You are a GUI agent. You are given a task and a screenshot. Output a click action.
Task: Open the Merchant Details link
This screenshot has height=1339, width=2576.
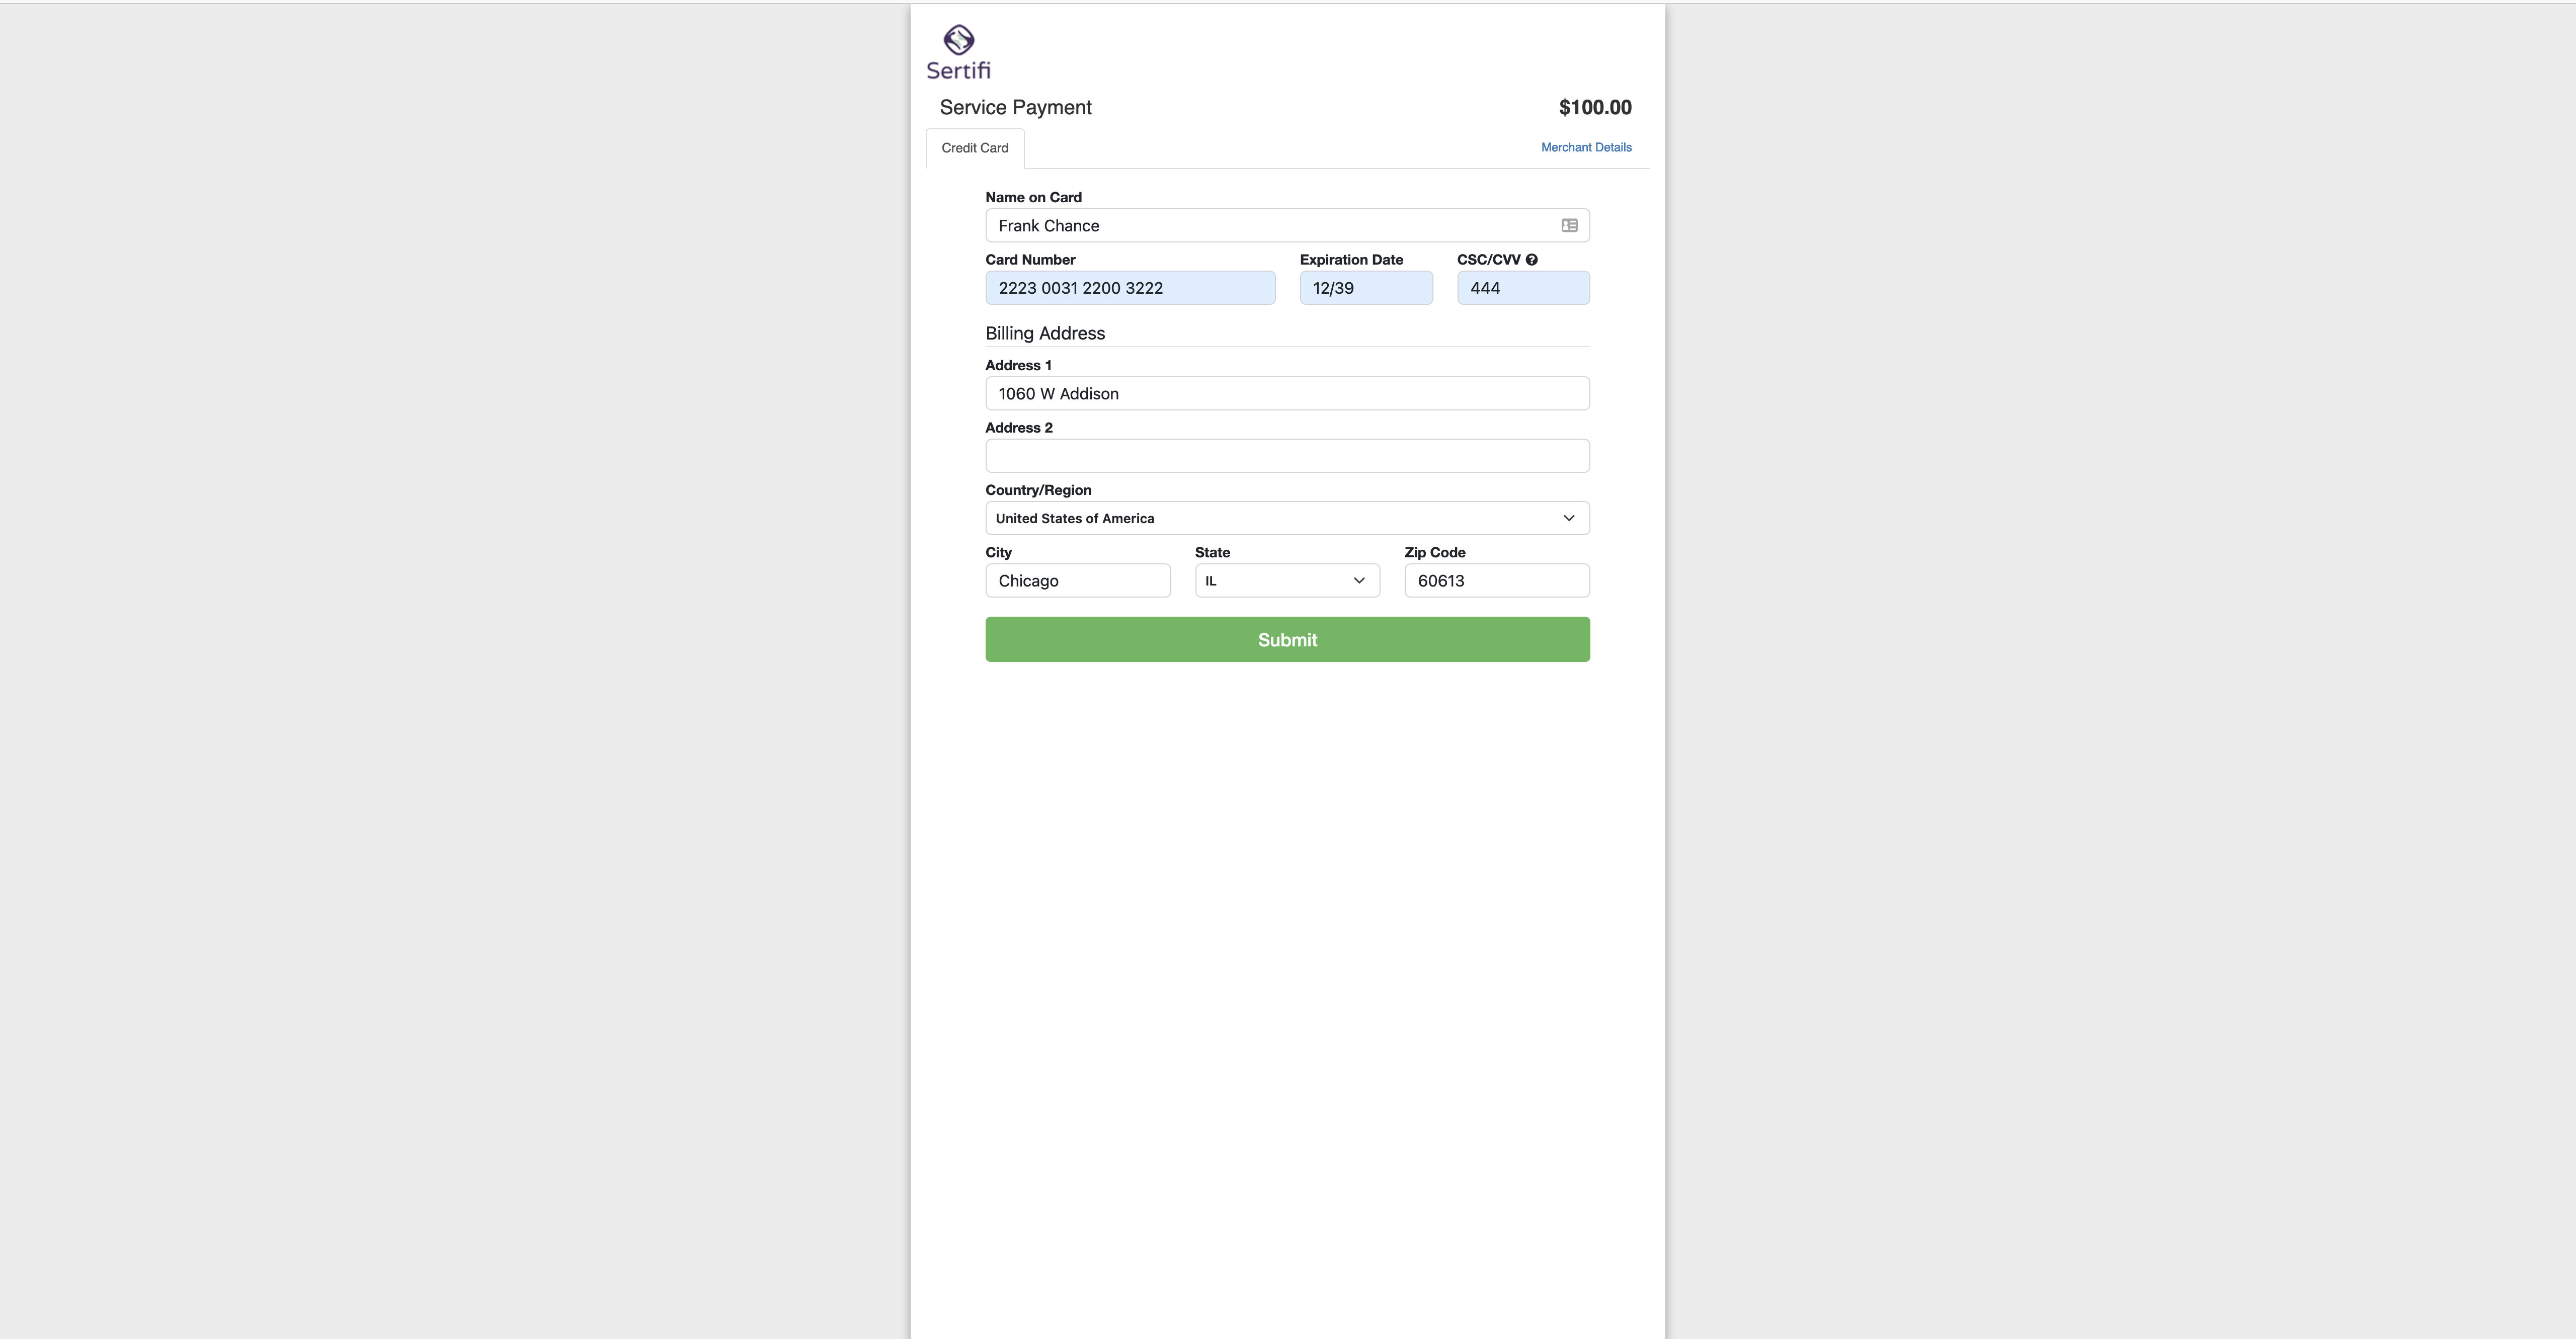[1586, 147]
